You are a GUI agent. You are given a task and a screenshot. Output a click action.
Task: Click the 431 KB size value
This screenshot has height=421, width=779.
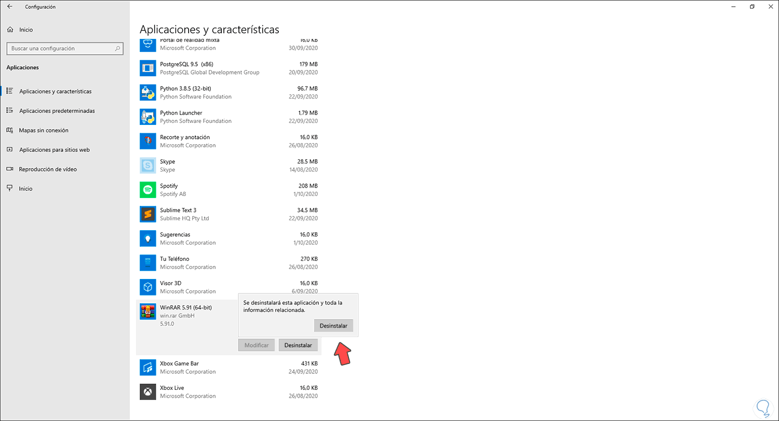click(x=309, y=363)
